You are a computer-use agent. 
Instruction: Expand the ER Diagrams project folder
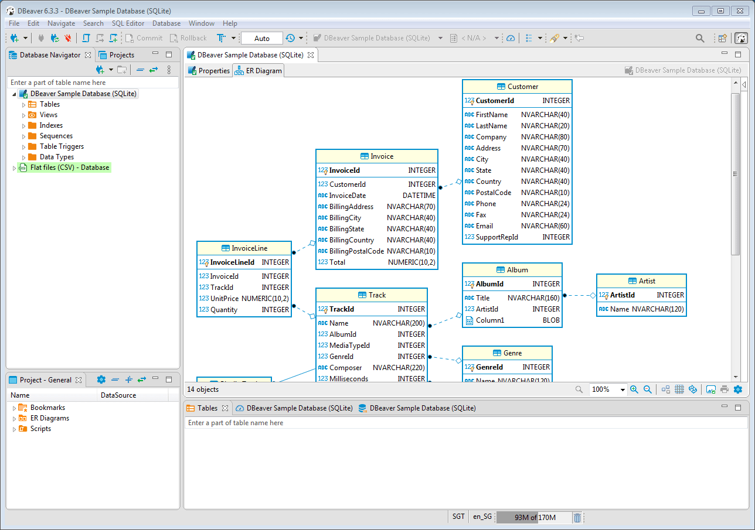point(14,419)
